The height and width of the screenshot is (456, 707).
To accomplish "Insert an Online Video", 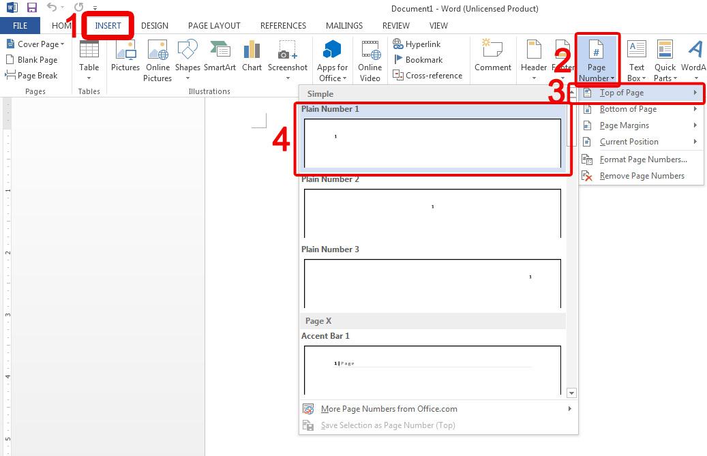I will (x=370, y=61).
